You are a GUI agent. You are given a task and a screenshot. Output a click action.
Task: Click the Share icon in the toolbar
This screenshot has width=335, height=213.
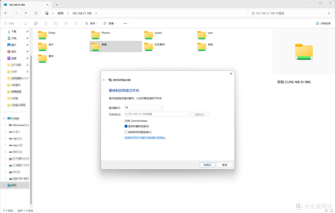(66, 24)
